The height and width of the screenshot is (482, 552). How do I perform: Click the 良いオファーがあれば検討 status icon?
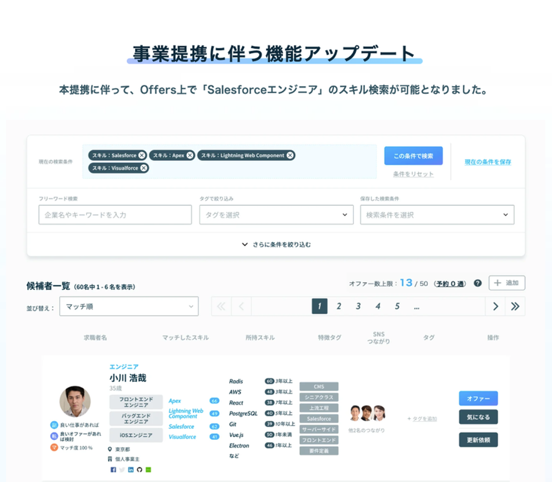[54, 436]
